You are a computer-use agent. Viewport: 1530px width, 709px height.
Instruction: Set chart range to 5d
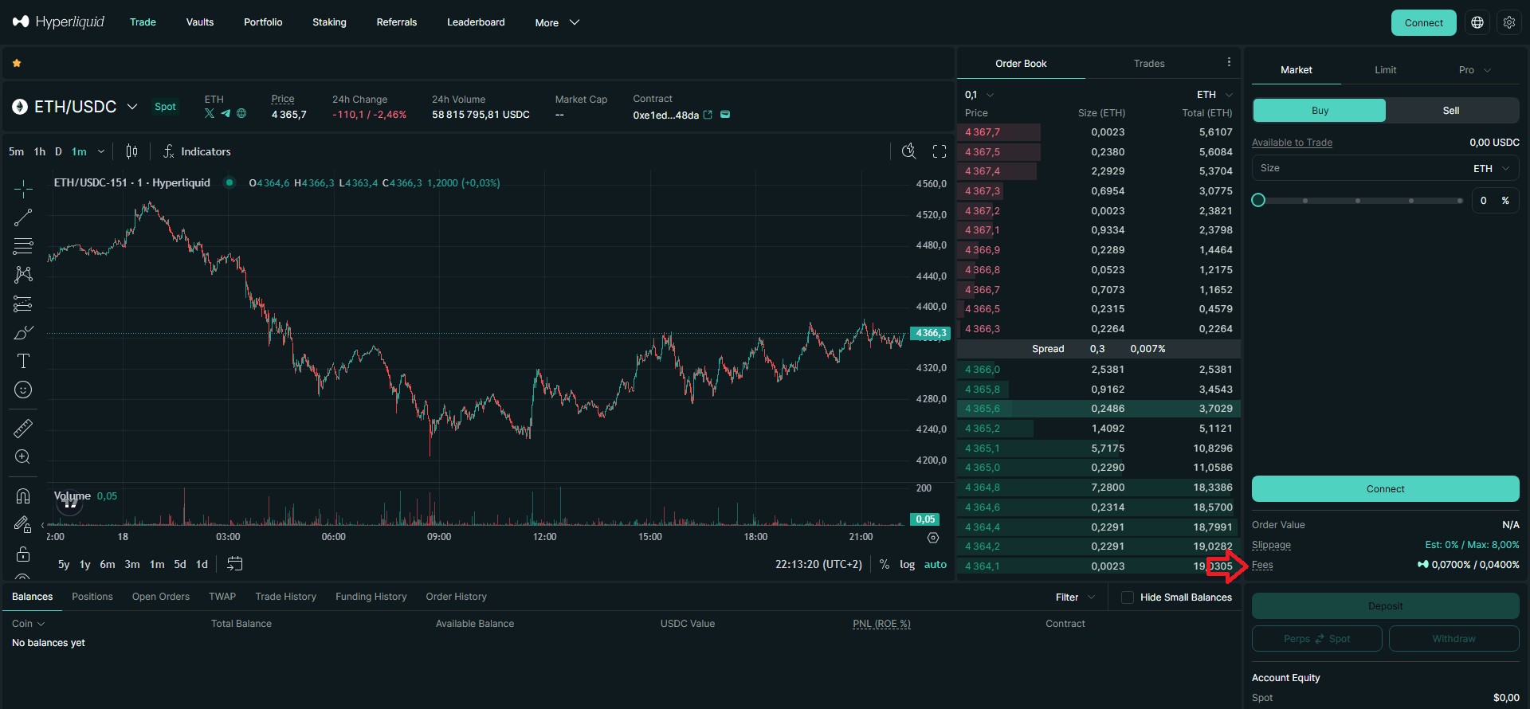pyautogui.click(x=180, y=564)
